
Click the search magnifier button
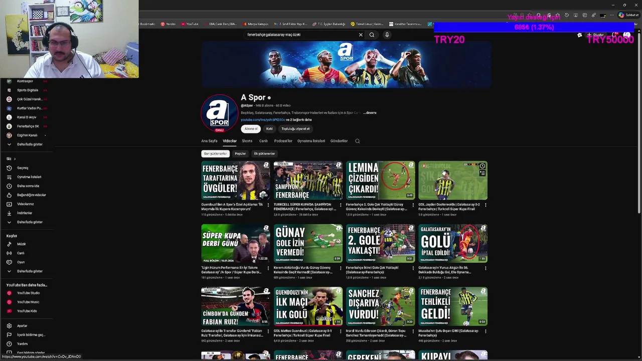coord(372,35)
